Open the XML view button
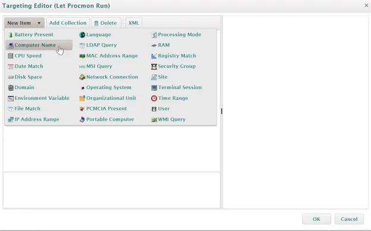 pyautogui.click(x=134, y=23)
